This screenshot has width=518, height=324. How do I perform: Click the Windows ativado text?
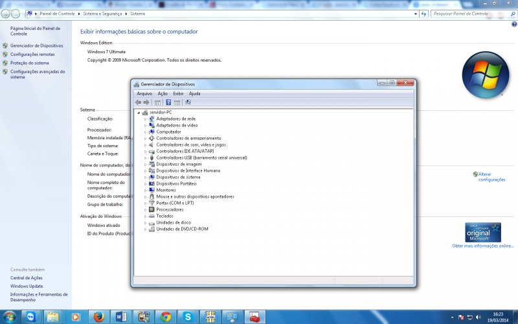104,226
